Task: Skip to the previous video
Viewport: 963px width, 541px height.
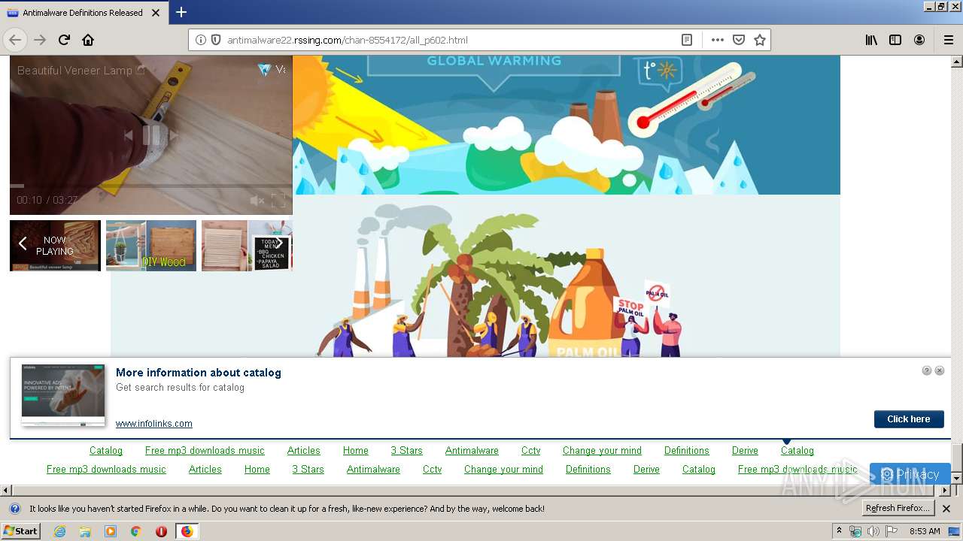Action: [x=128, y=135]
